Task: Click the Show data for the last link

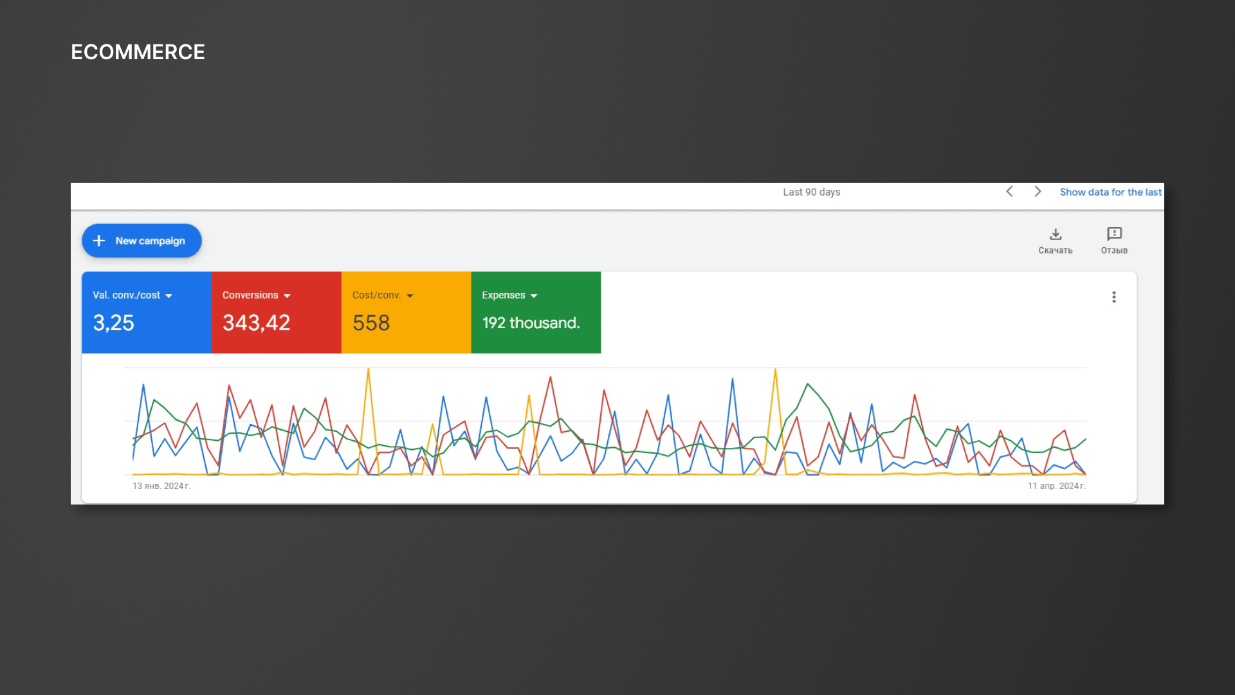Action: point(1111,192)
